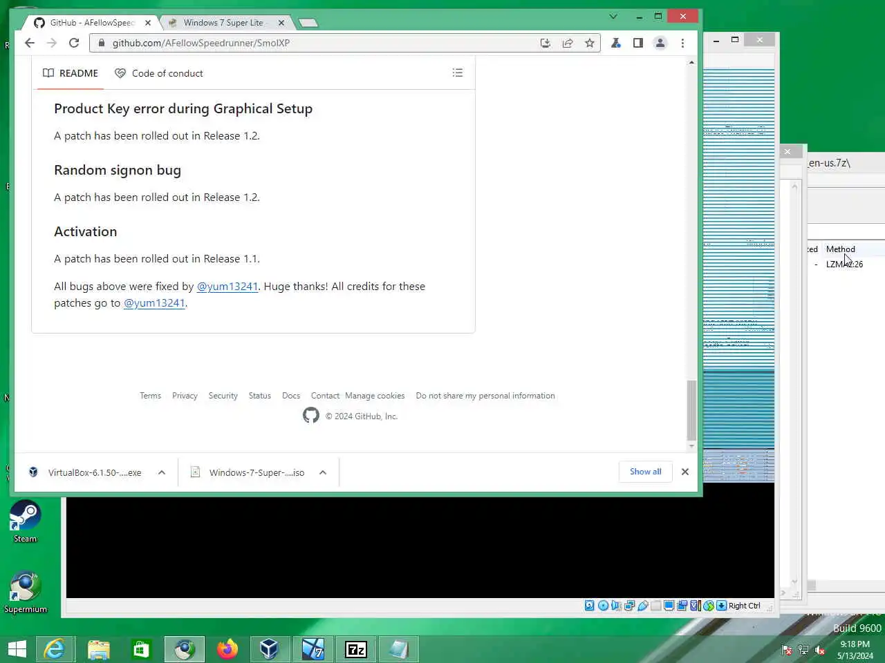This screenshot has height=663, width=885.
Task: Click VirtualBox audio status icon
Action: 615,606
